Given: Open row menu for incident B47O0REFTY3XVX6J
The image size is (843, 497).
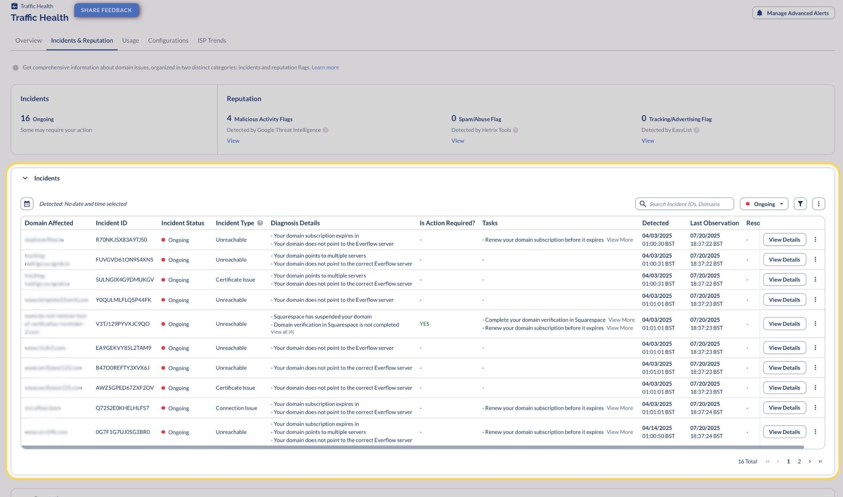Looking at the screenshot, I should 815,368.
